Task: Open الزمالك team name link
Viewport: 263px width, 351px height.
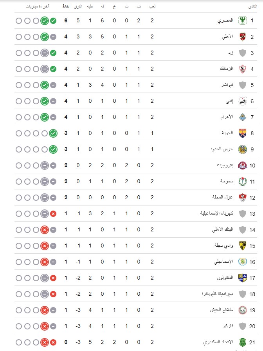Action: [226, 69]
